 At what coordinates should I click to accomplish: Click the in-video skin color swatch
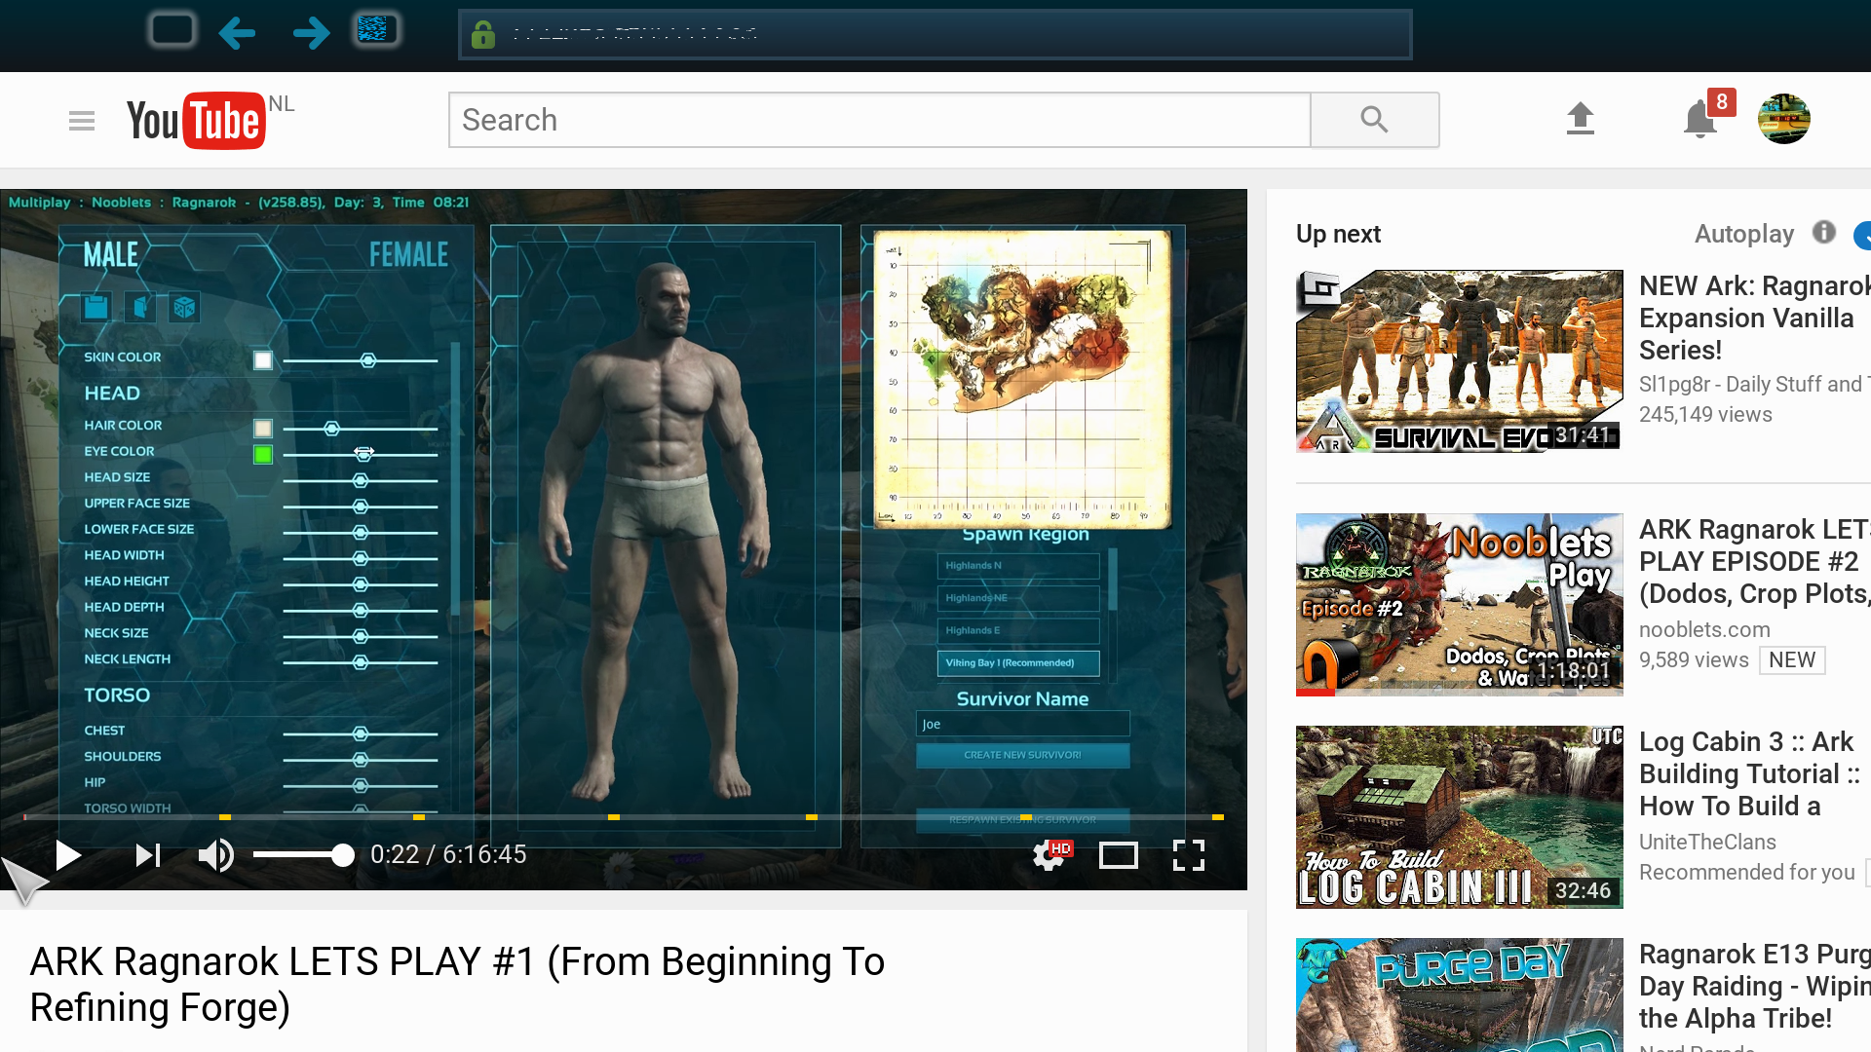click(263, 360)
